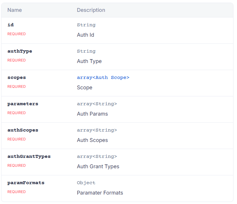This screenshot has width=237, height=204.
Task: Click the Paramater Formats description text
Action: (100, 193)
